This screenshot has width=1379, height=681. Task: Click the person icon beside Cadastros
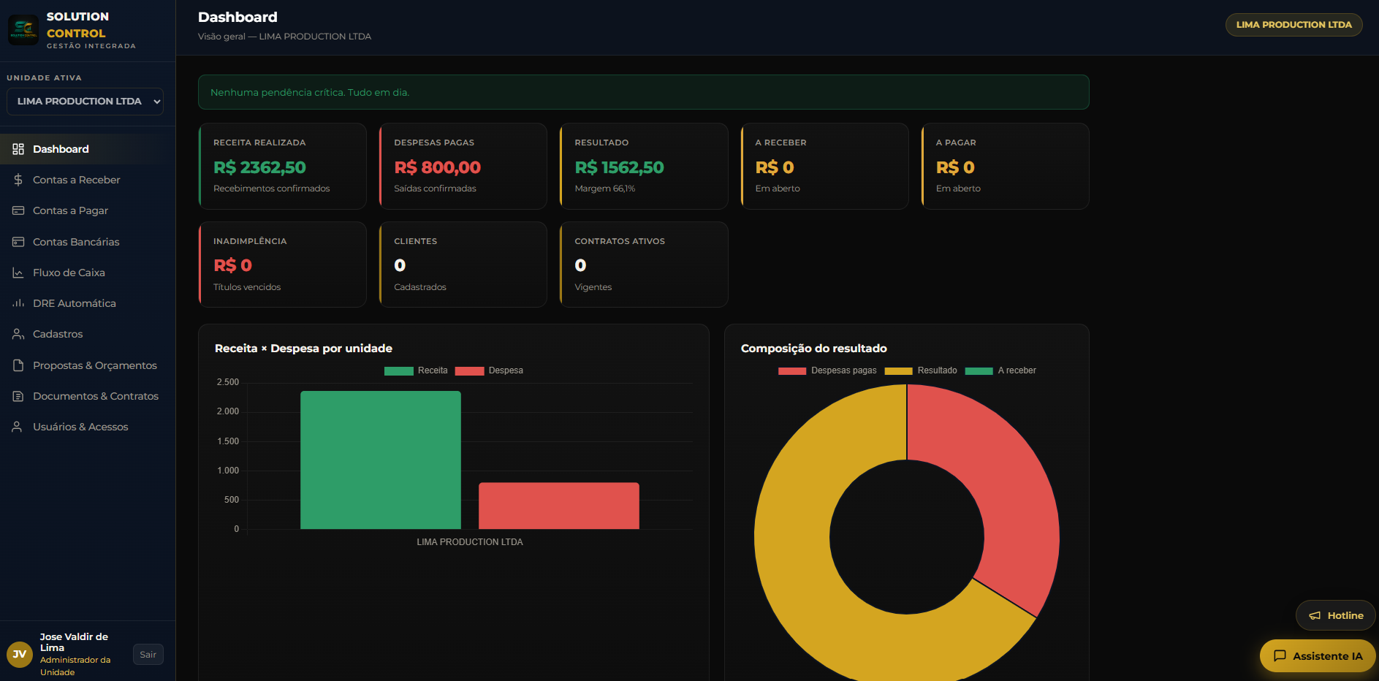click(x=18, y=334)
